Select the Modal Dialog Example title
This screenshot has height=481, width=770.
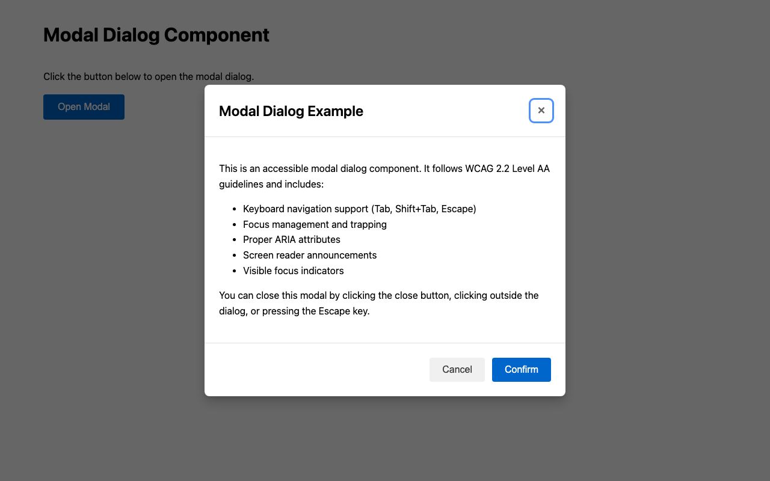pyautogui.click(x=291, y=111)
